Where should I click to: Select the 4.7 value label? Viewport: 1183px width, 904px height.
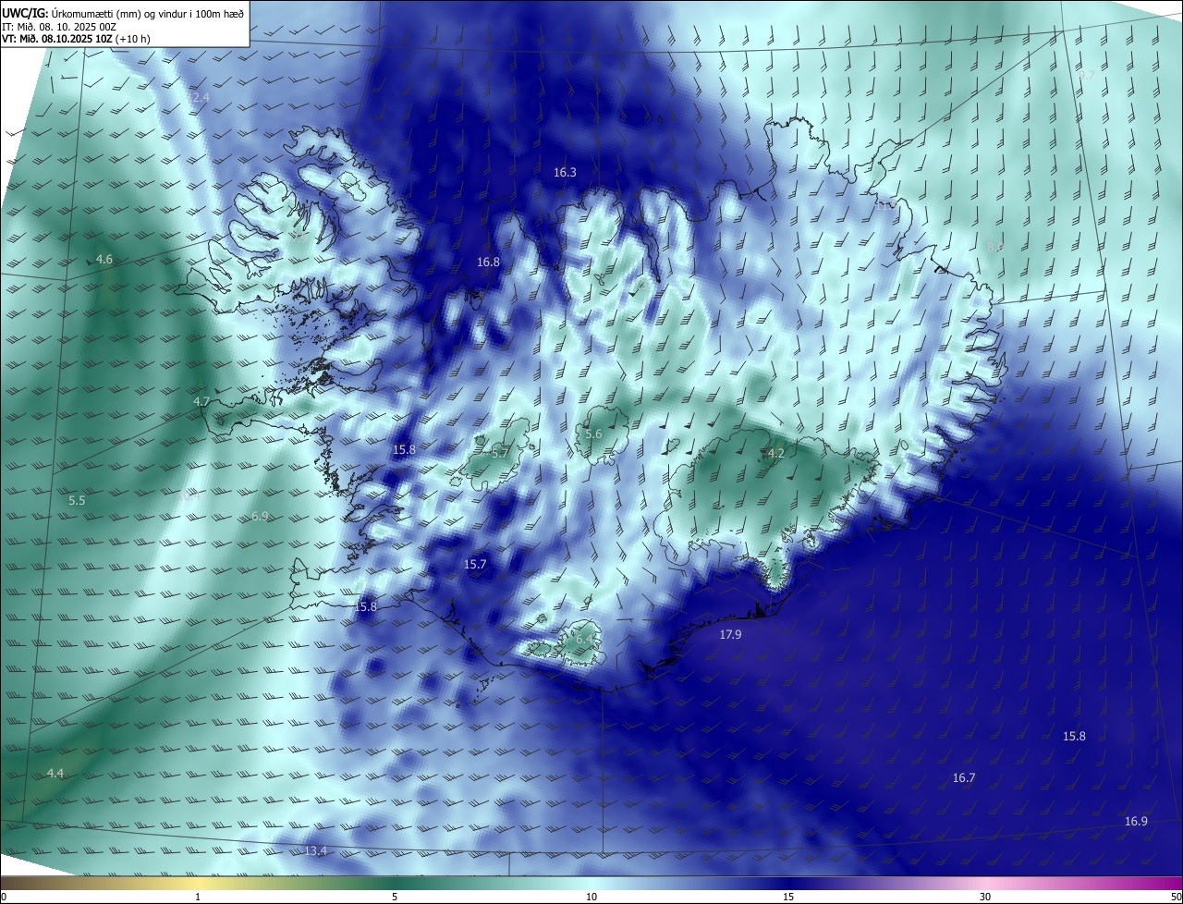[x=201, y=402]
